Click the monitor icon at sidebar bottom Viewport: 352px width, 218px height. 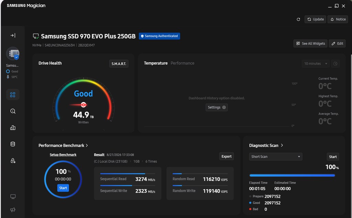[13, 197]
